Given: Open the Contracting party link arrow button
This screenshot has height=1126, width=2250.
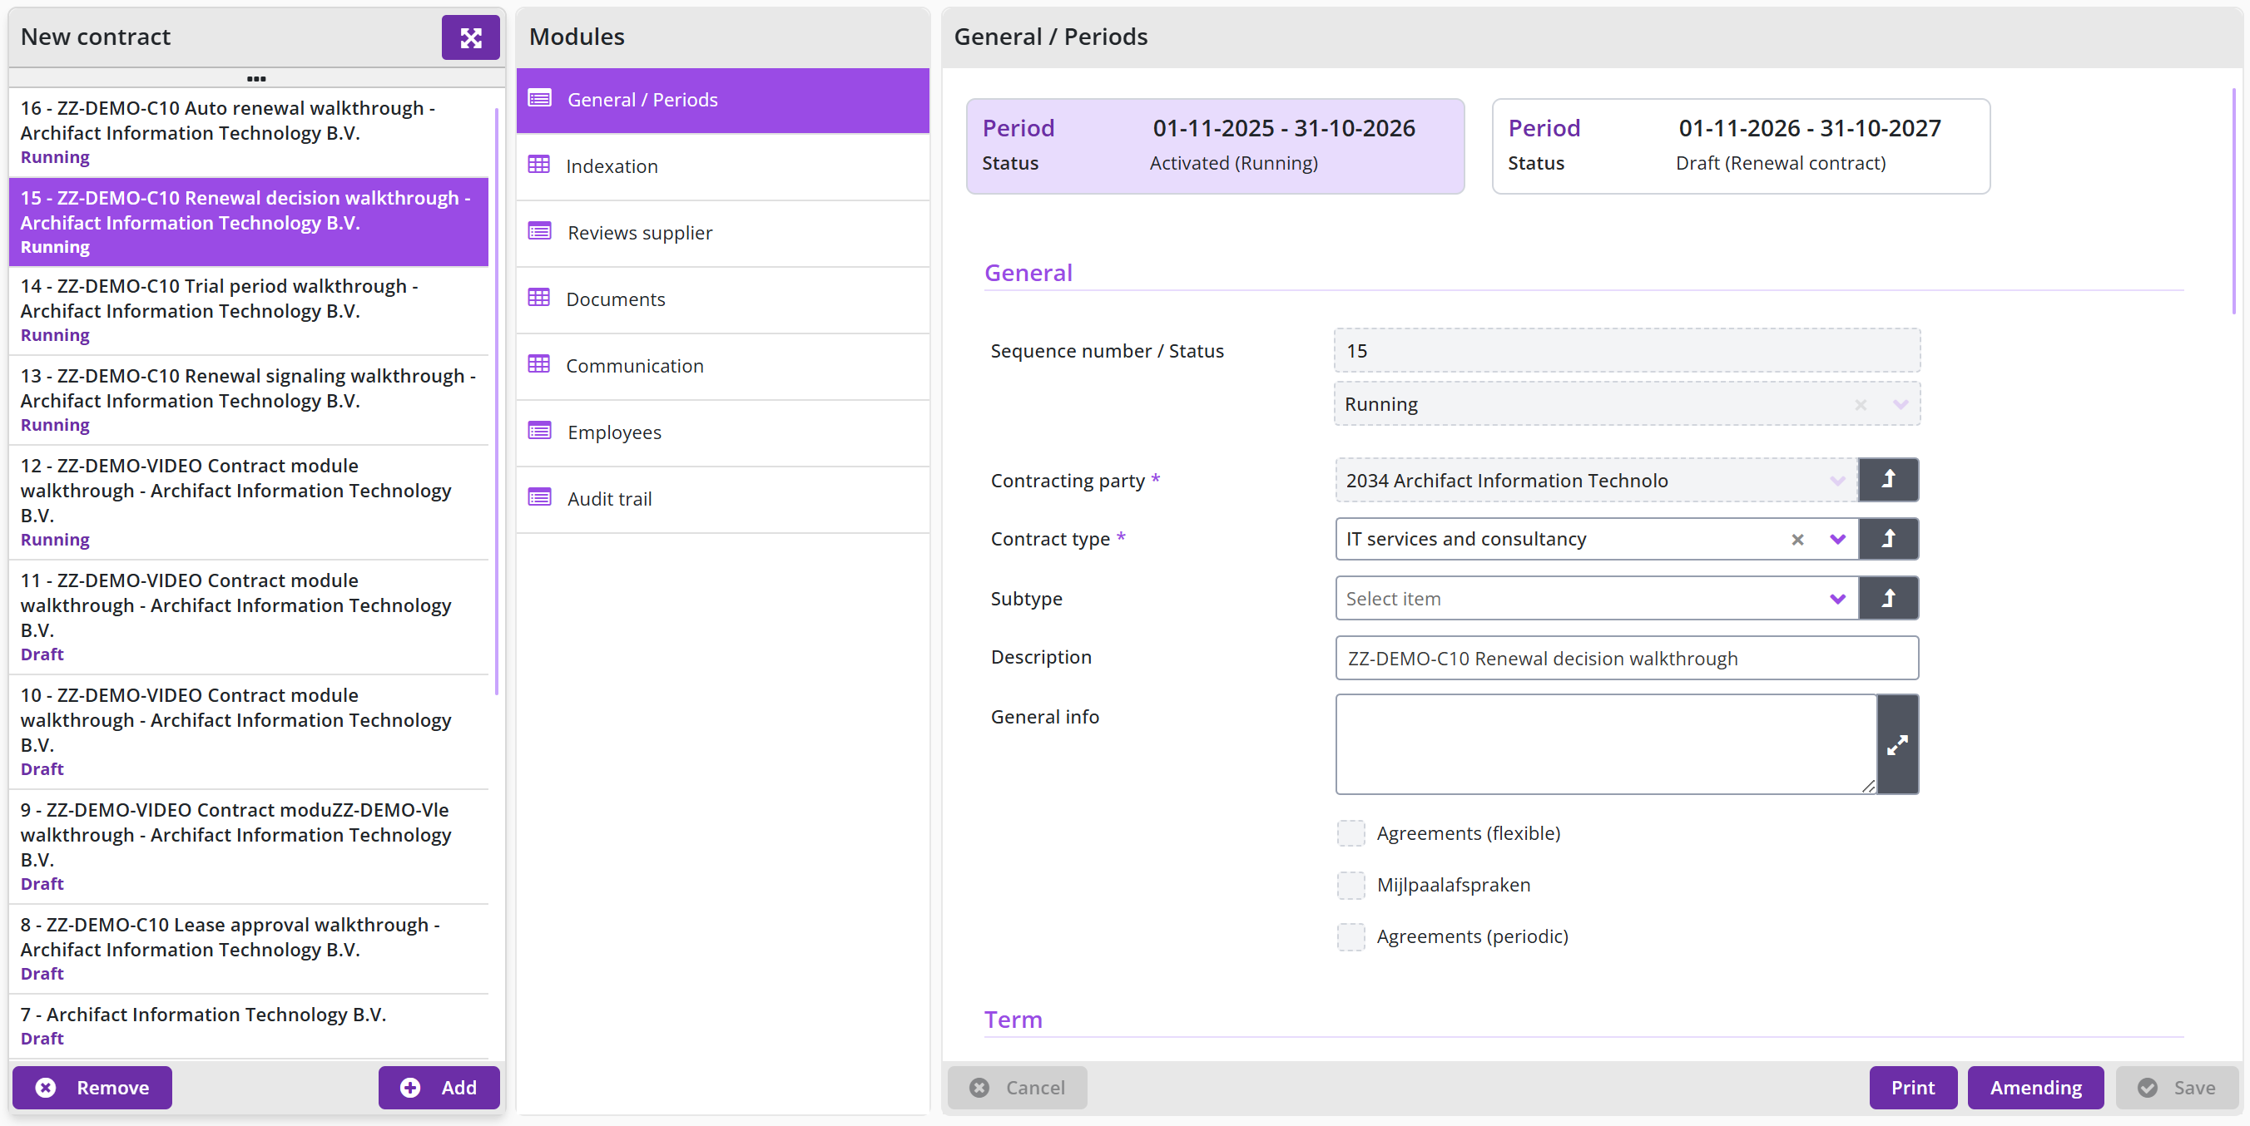Looking at the screenshot, I should tap(1887, 480).
